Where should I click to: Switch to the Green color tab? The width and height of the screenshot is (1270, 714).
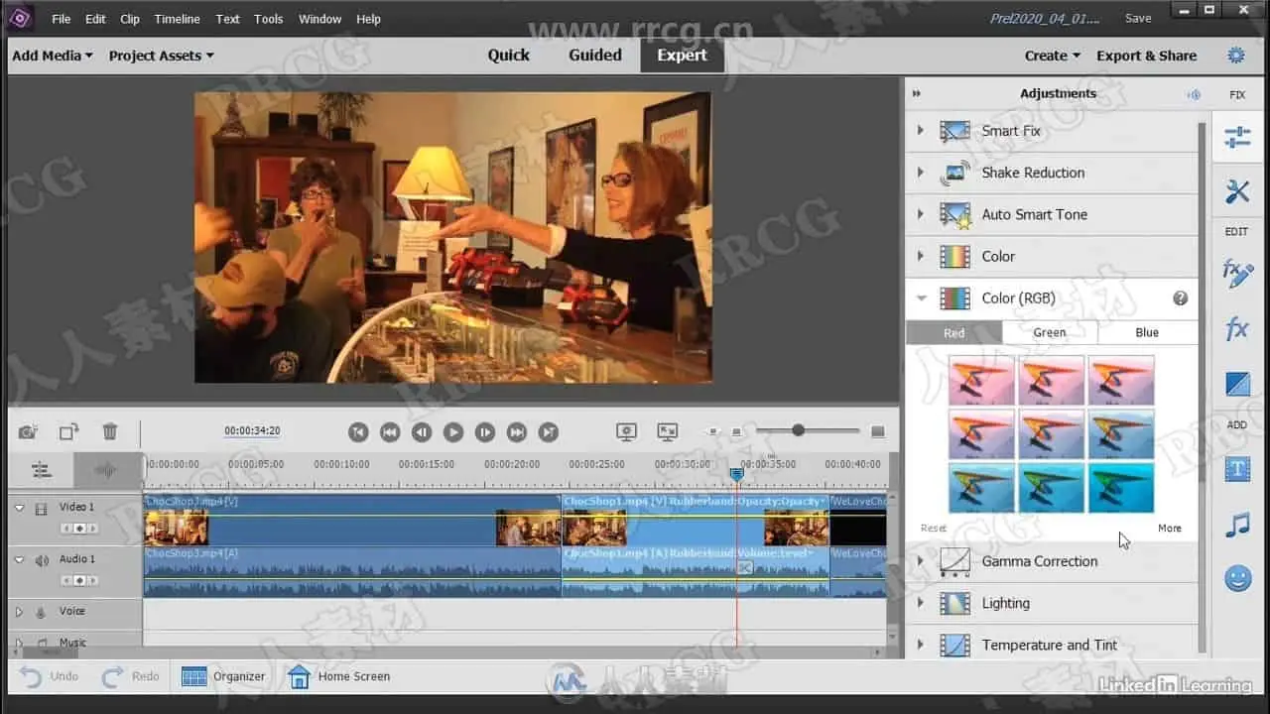[1049, 332]
